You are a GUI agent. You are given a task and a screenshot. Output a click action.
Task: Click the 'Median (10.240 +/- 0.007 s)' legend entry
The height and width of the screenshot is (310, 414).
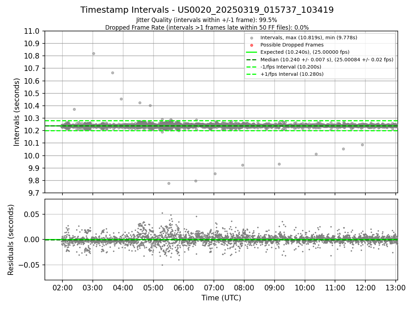point(327,60)
